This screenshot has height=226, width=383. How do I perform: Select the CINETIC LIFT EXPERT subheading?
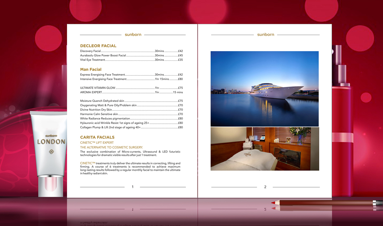[97, 143]
